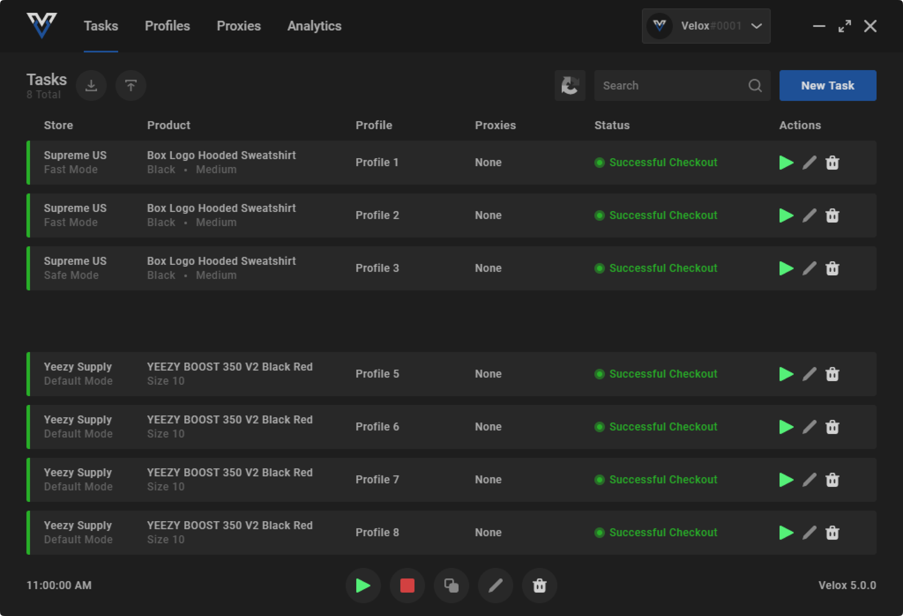Click the Store column header
903x616 pixels.
tap(59, 125)
